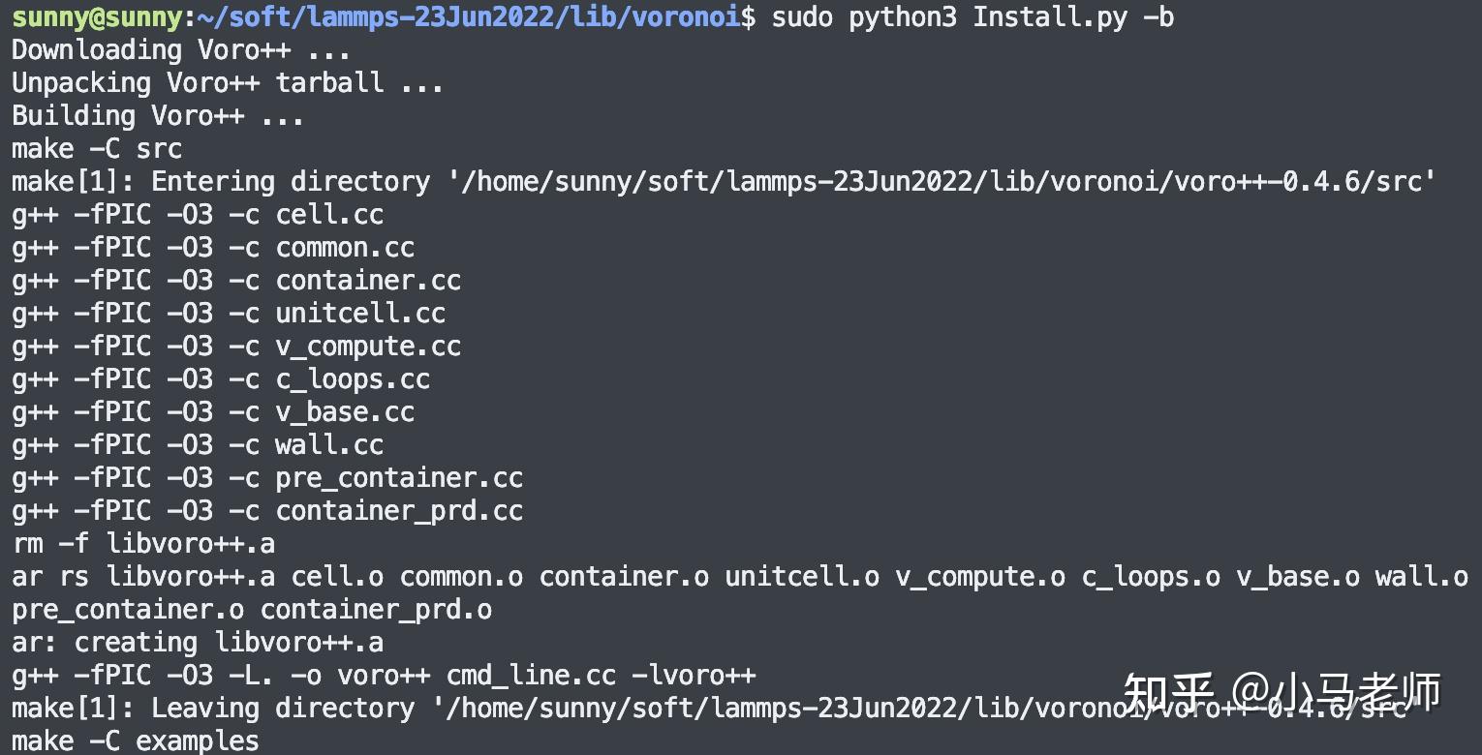This screenshot has height=755, width=1482.
Task: Click the pre_container.cc compile line
Action: 267,477
